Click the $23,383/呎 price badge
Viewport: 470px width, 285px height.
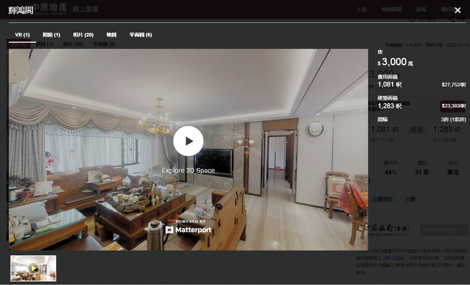(x=453, y=106)
